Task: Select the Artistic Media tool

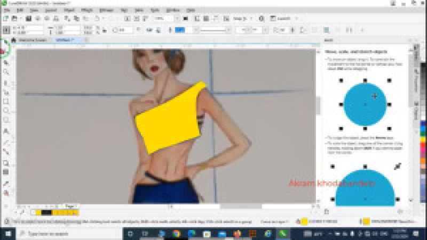Action: 6,92
